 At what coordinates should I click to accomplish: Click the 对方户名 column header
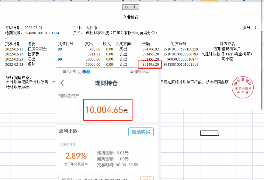[227, 44]
